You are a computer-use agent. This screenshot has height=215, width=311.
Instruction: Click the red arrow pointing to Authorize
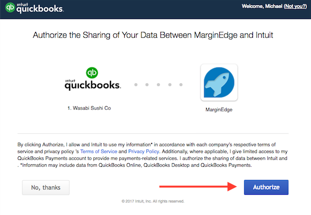tap(199, 187)
